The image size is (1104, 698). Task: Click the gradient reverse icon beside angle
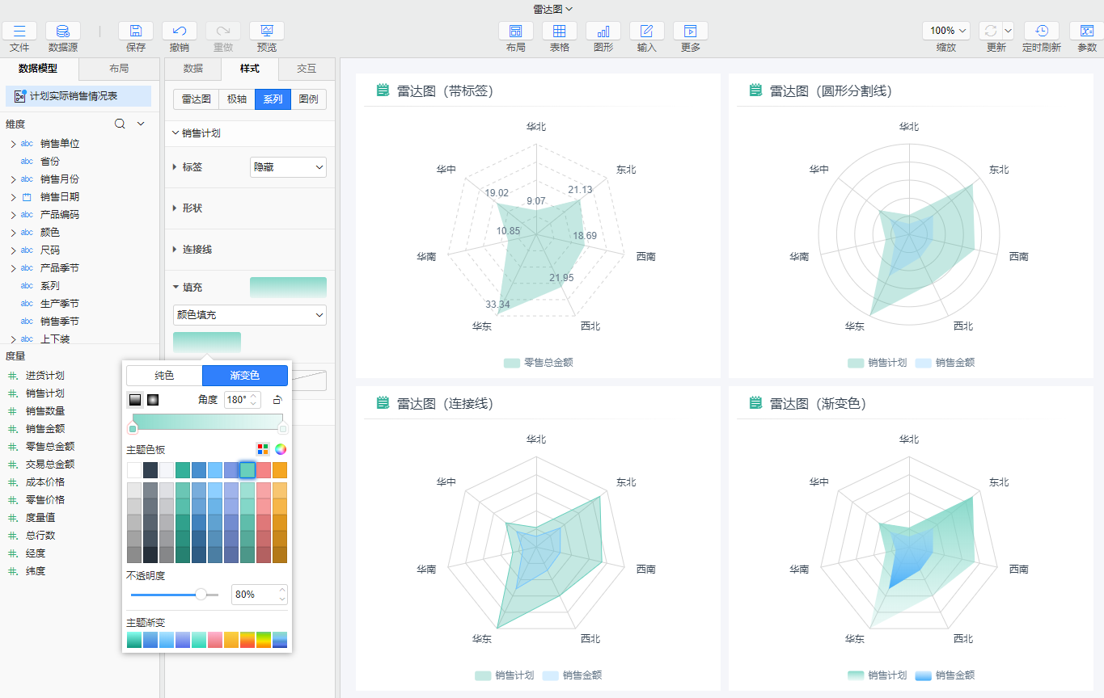[x=277, y=399]
